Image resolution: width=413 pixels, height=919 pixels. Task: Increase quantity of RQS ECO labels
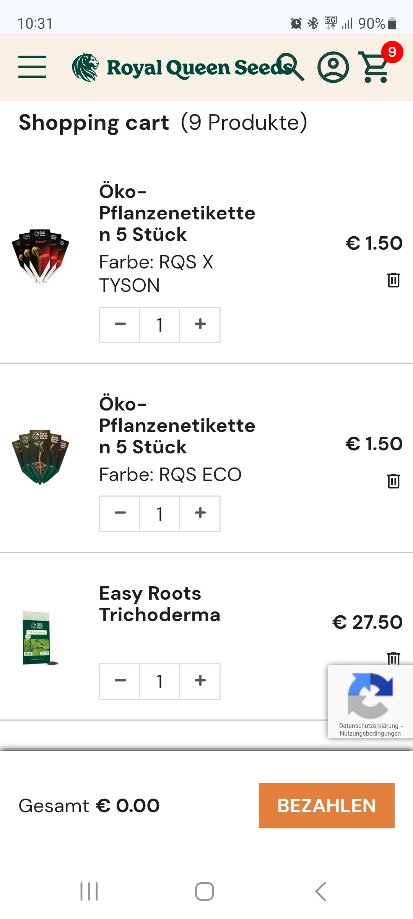click(200, 513)
